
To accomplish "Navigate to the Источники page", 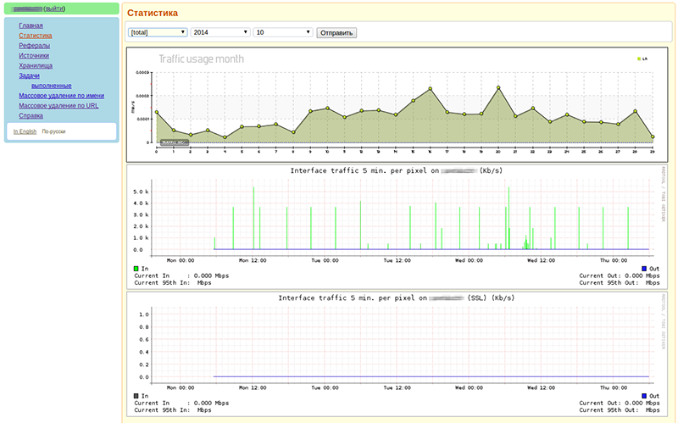I will coord(34,56).
